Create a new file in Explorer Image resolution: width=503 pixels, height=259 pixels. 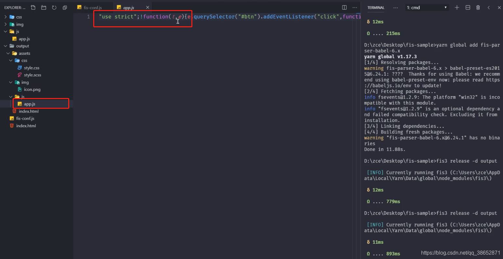click(x=33, y=7)
